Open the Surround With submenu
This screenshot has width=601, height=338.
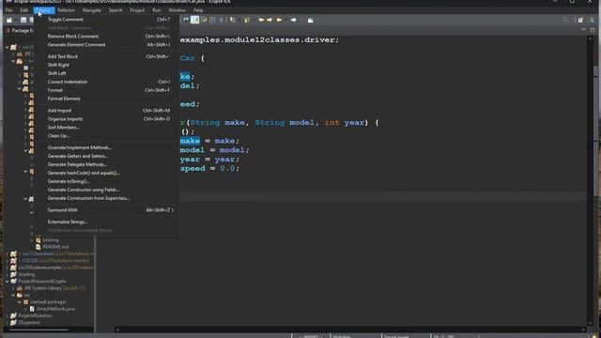[107, 210]
